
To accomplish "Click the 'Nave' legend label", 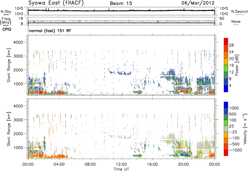I will 236,22.
